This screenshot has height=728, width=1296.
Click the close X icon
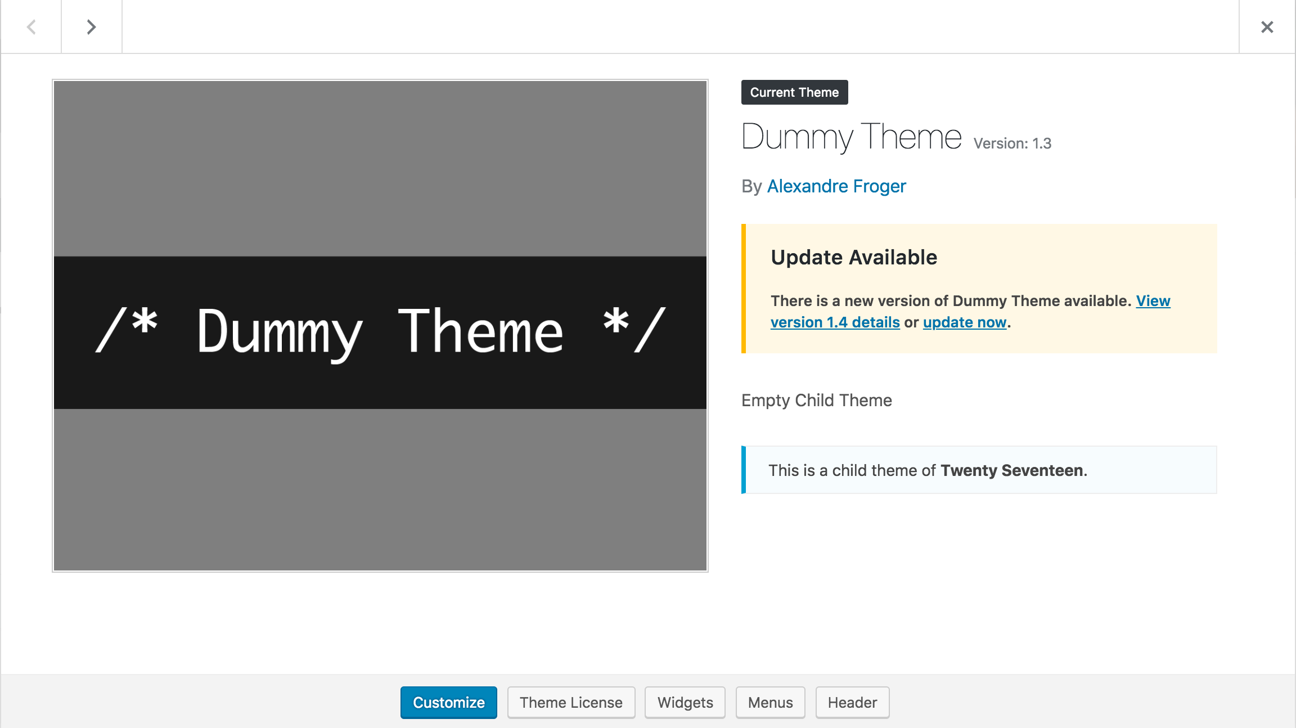pyautogui.click(x=1267, y=26)
